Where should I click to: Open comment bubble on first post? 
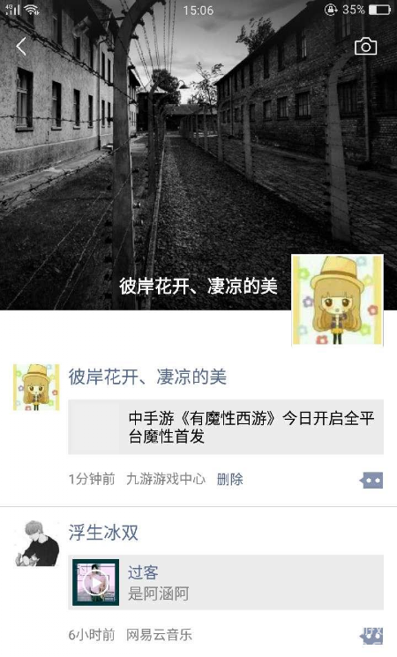click(x=371, y=480)
